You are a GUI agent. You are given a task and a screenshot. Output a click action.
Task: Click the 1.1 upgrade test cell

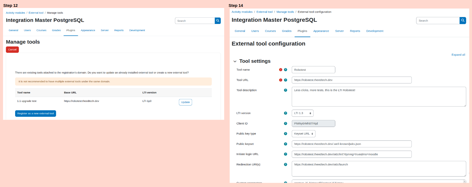(x=27, y=101)
